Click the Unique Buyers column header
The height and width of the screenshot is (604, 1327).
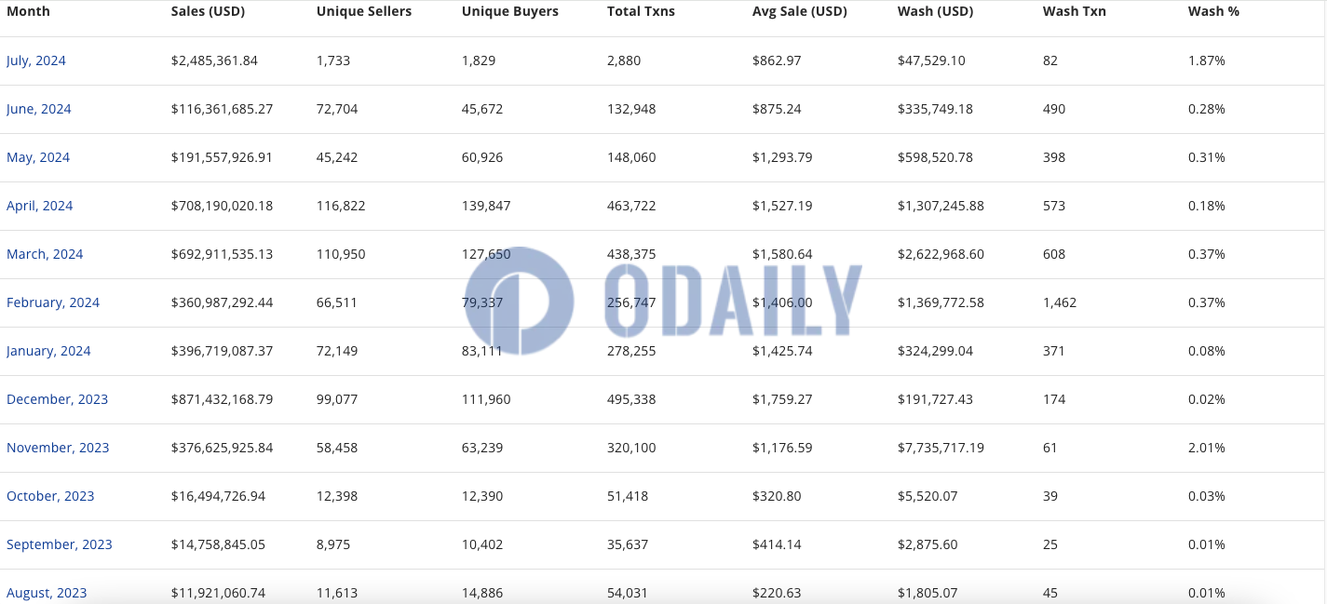coord(510,11)
